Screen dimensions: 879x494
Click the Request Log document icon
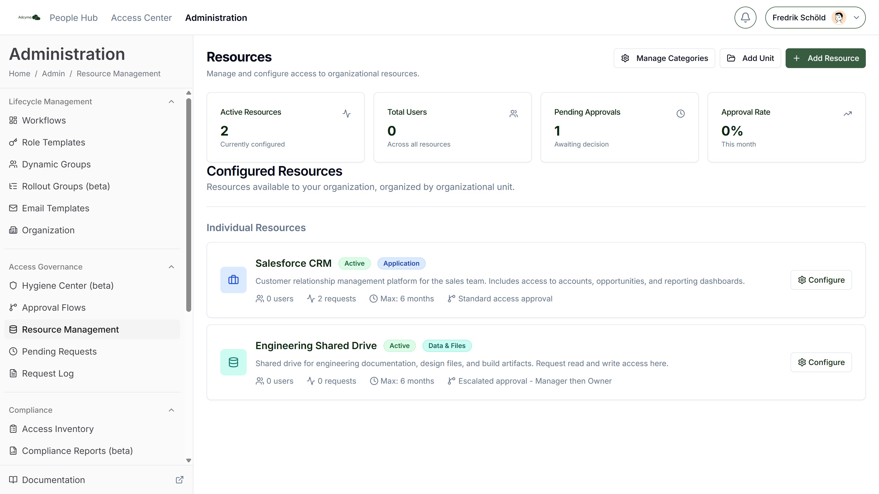pos(13,373)
